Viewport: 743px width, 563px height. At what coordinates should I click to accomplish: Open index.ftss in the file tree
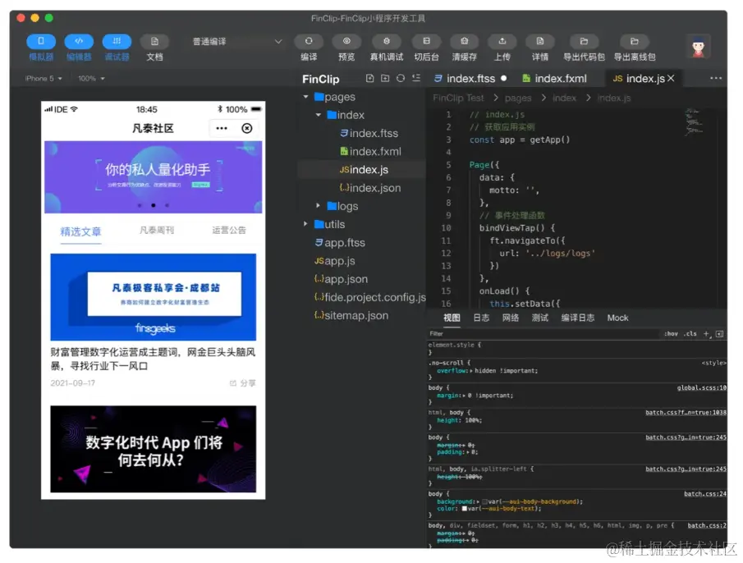click(x=369, y=134)
